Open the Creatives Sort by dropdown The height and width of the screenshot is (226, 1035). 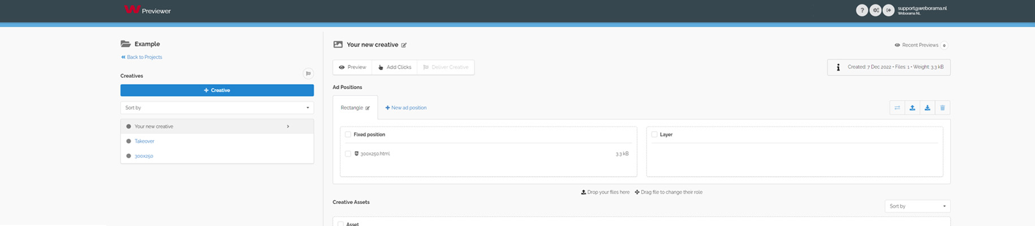pyautogui.click(x=217, y=107)
